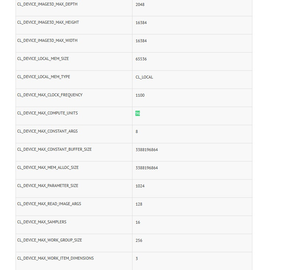Click the CL_DEVICE_MAX_READ_IMAGE_ARGS label

(x=49, y=204)
